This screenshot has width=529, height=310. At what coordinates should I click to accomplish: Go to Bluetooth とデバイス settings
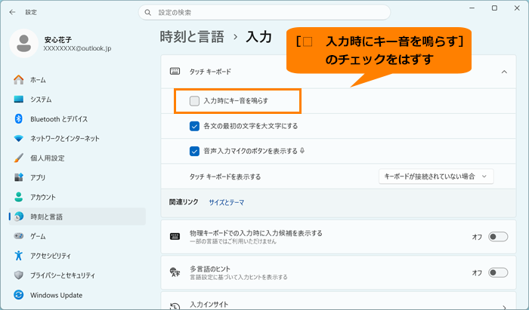pyautogui.click(x=77, y=119)
